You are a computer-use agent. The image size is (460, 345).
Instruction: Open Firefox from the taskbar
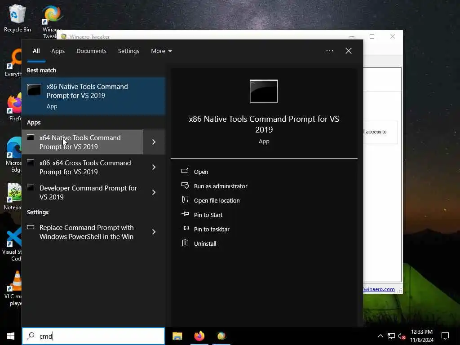point(199,336)
